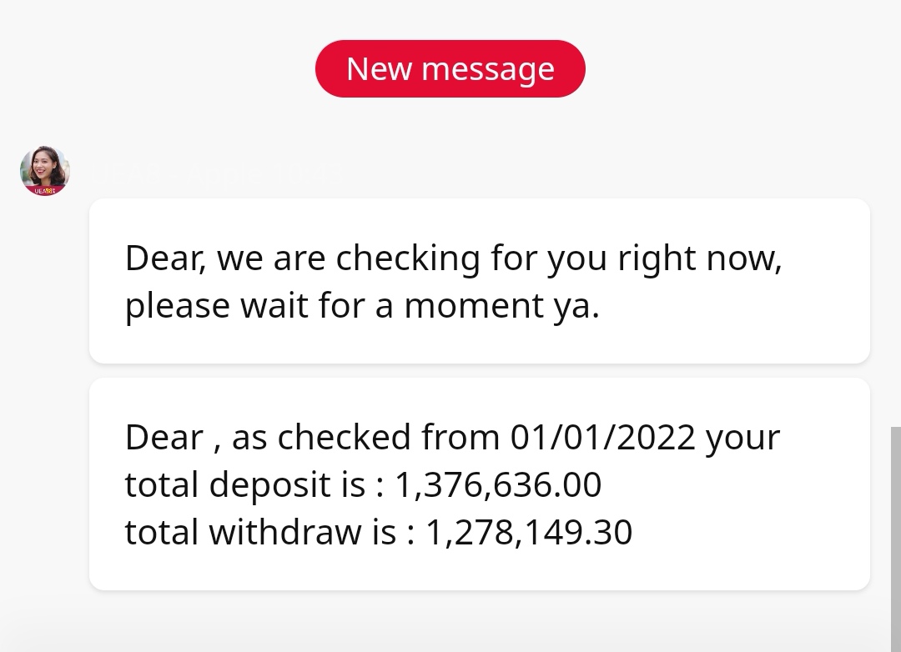
Task: Click the 'please wait for a moment ya.' line
Action: (x=362, y=306)
